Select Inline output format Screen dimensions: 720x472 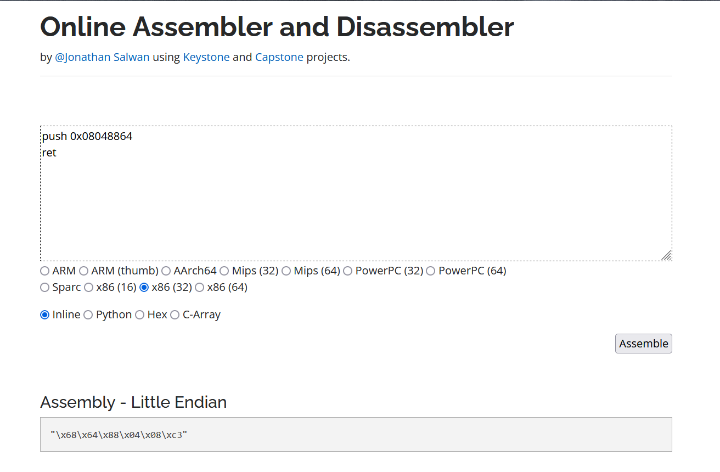point(45,315)
